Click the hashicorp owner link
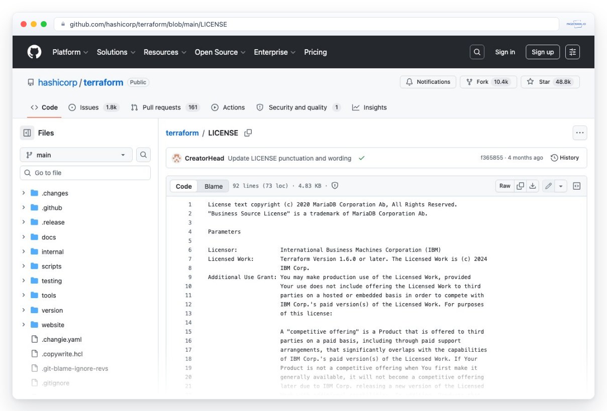607x411 pixels. point(58,82)
